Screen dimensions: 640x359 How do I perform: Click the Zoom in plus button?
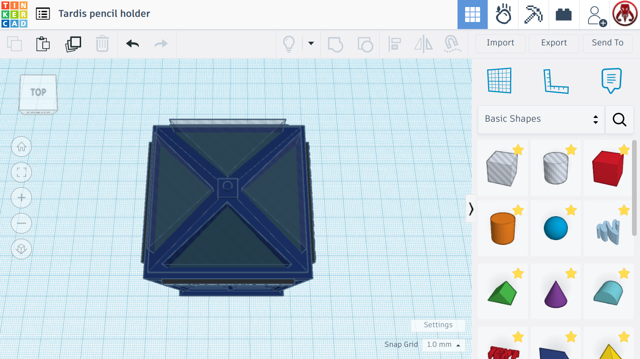point(22,198)
